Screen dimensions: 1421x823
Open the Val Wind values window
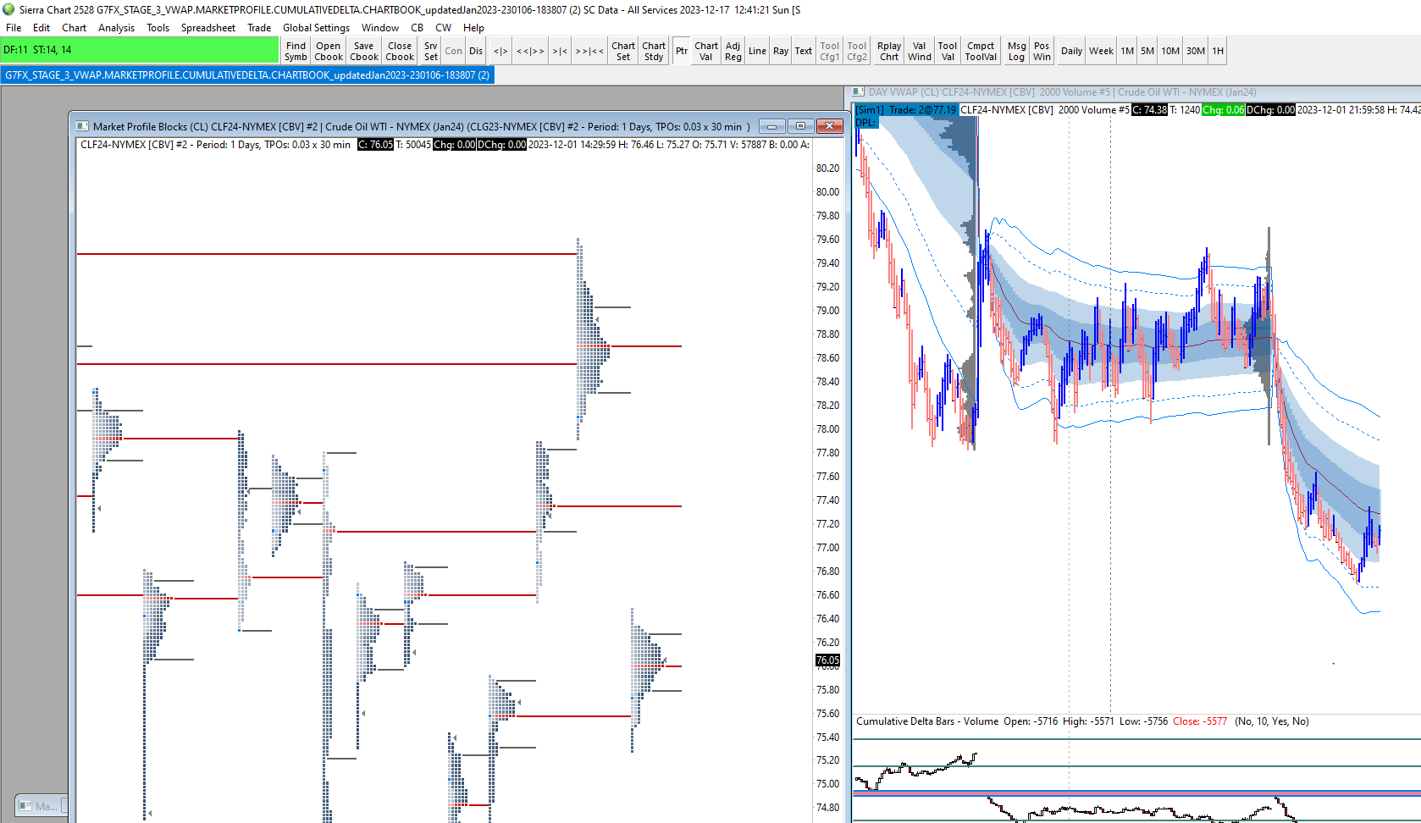coord(920,52)
